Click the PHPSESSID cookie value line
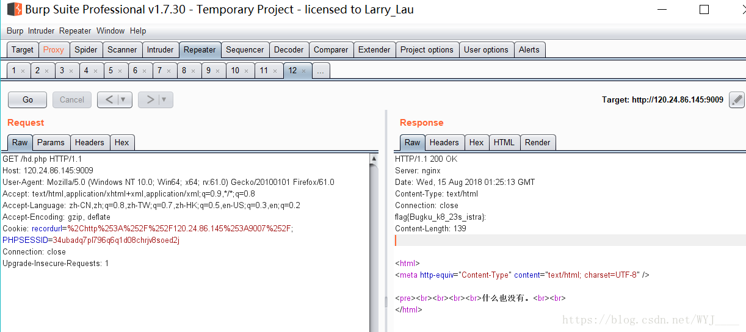 tap(91, 240)
